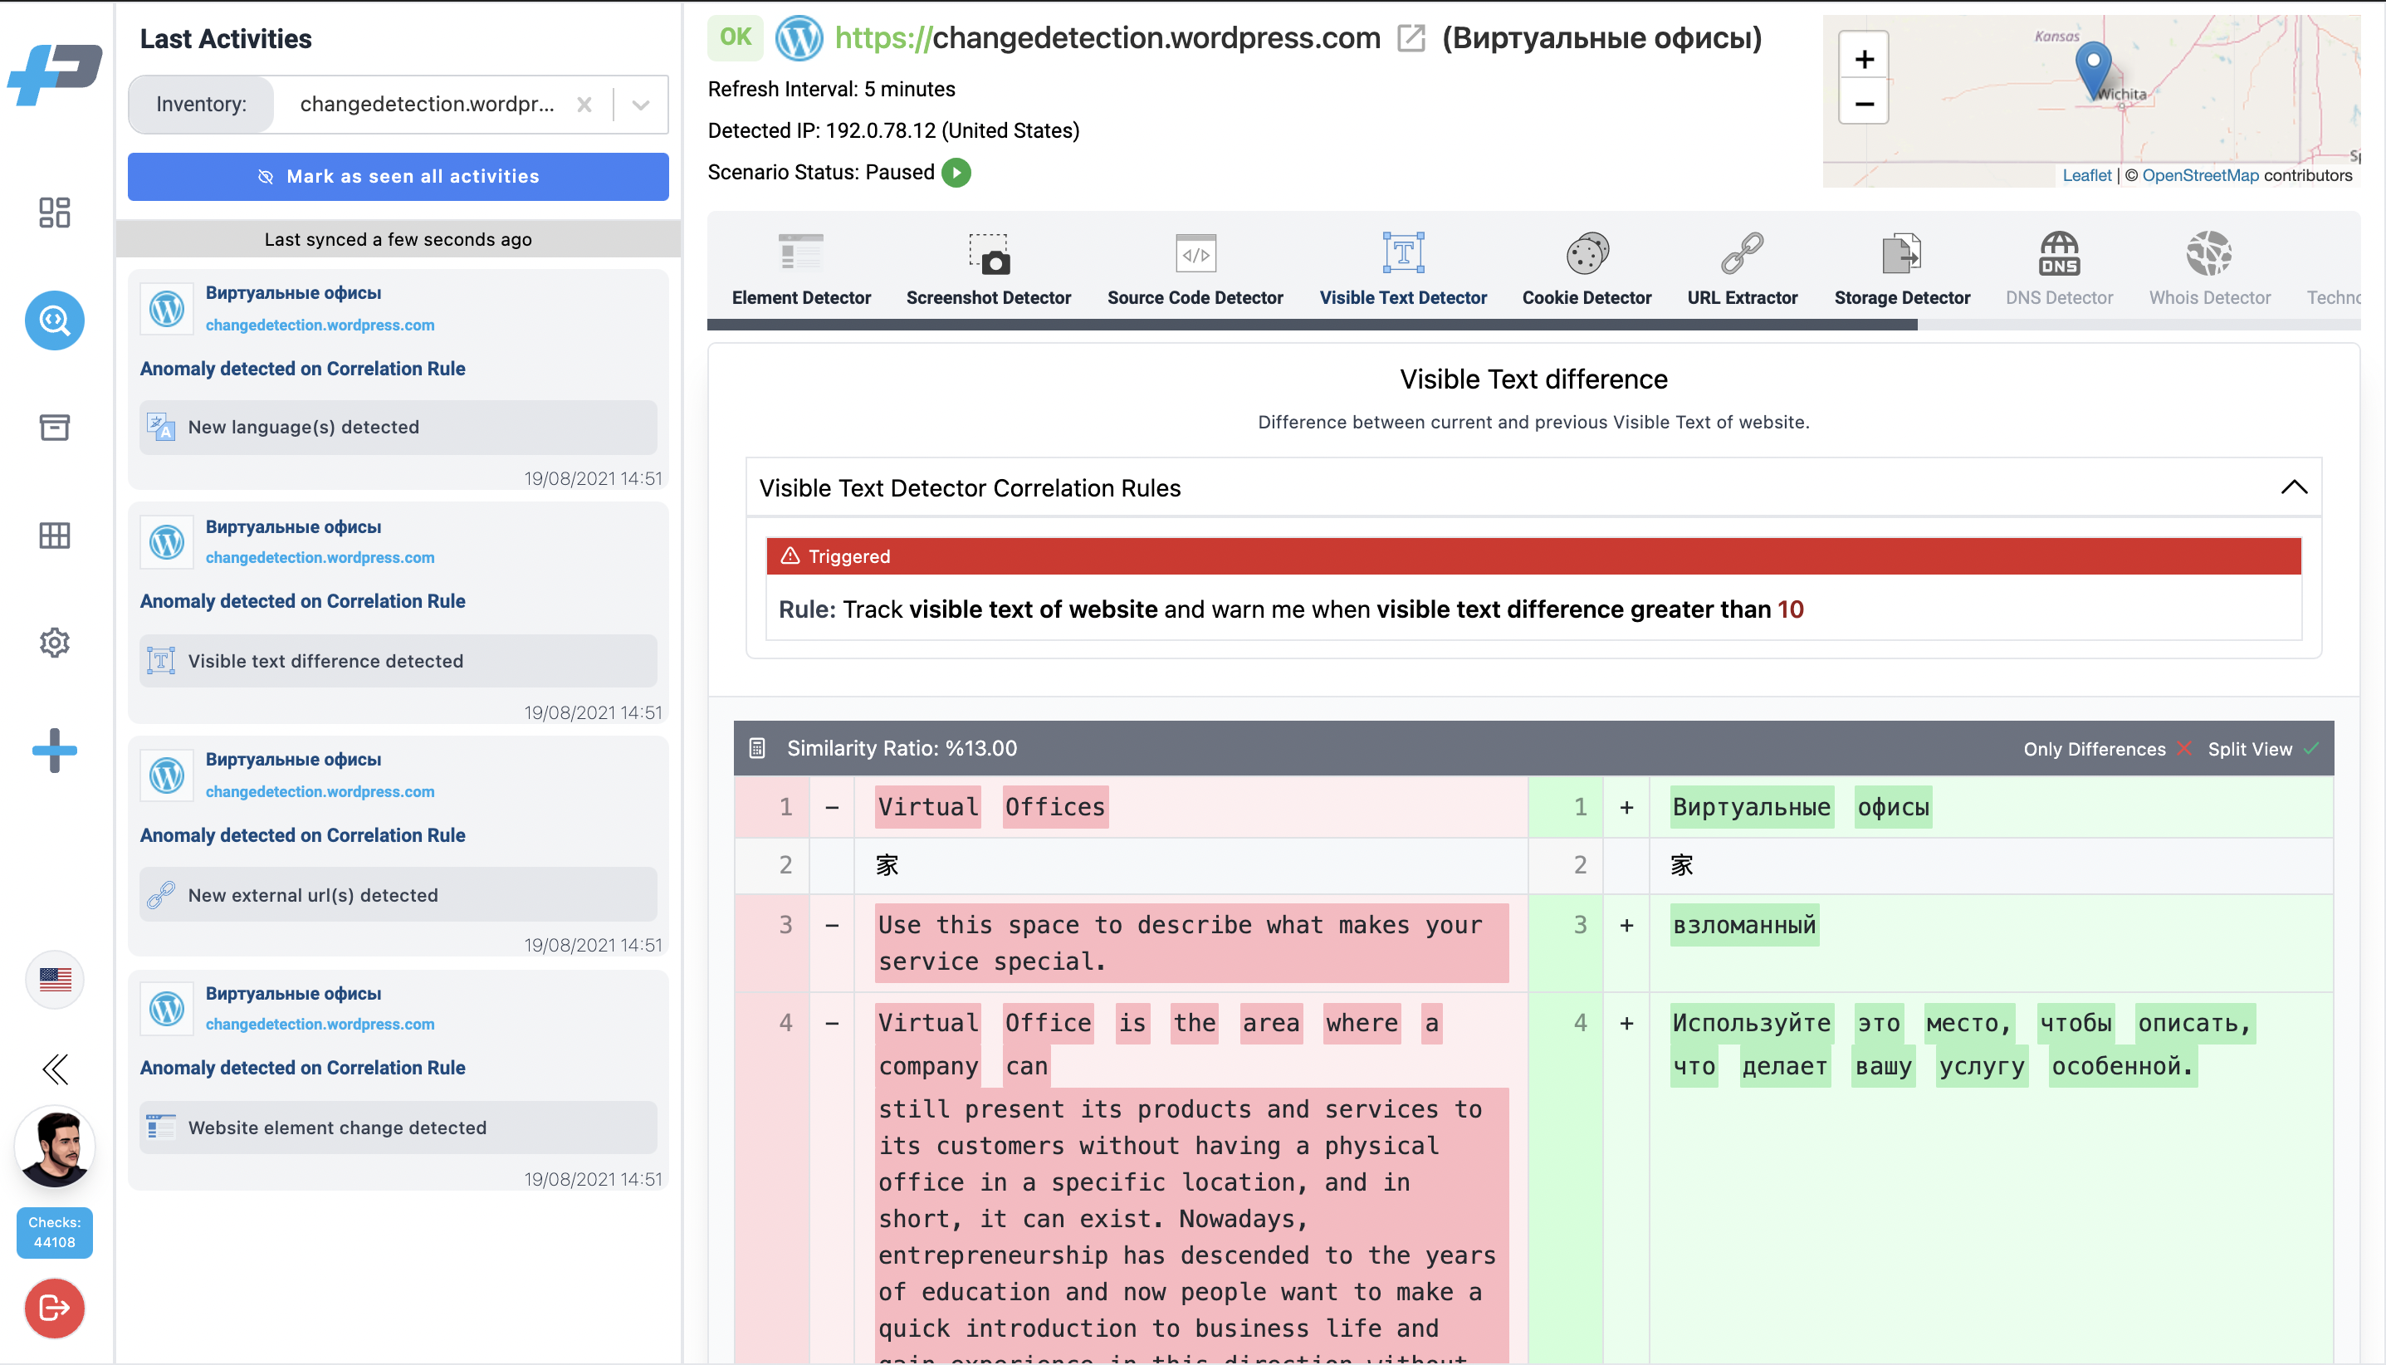Click the red logout icon
Screen dimensions: 2386x1365
[x=54, y=1307]
